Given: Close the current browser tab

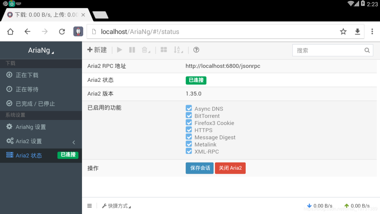Looking at the screenshot, I should pyautogui.click(x=83, y=15).
